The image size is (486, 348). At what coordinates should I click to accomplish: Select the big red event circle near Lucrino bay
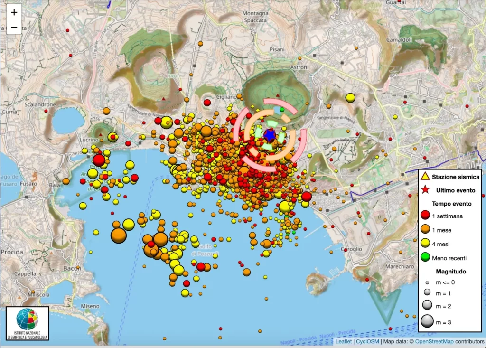click(99, 160)
